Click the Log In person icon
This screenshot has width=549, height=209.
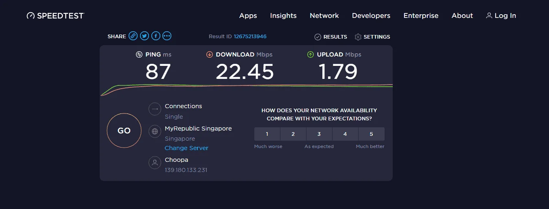(x=489, y=15)
